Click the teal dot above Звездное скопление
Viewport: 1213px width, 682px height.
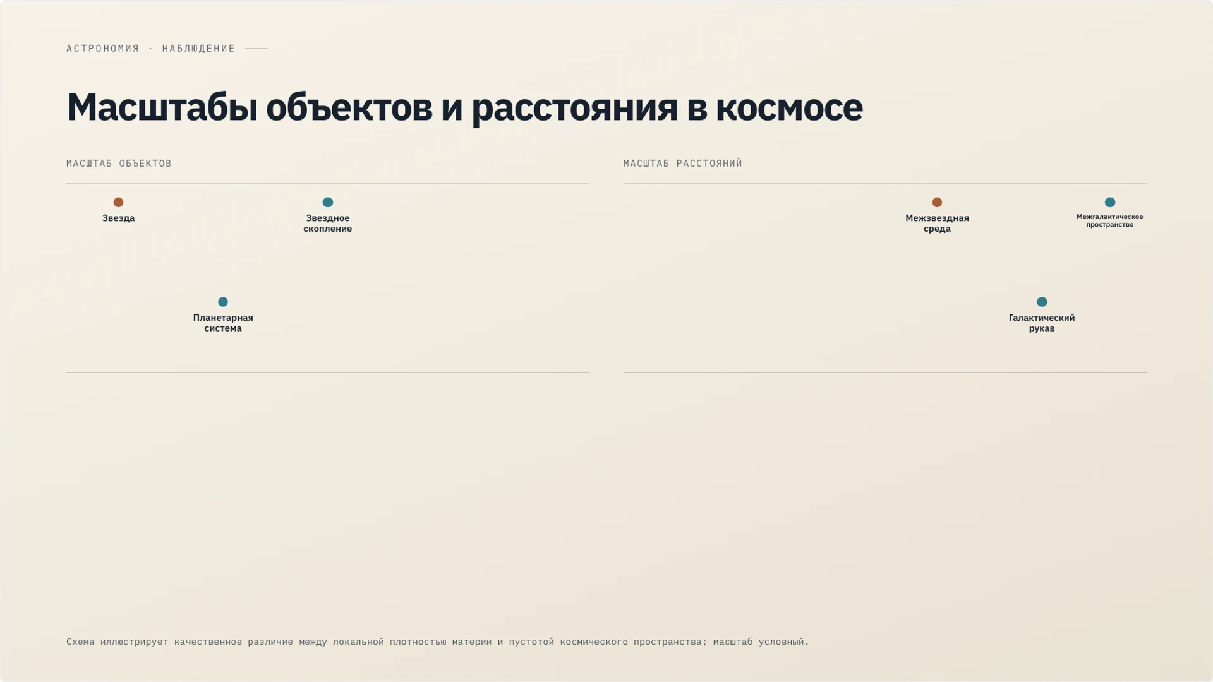tap(328, 202)
